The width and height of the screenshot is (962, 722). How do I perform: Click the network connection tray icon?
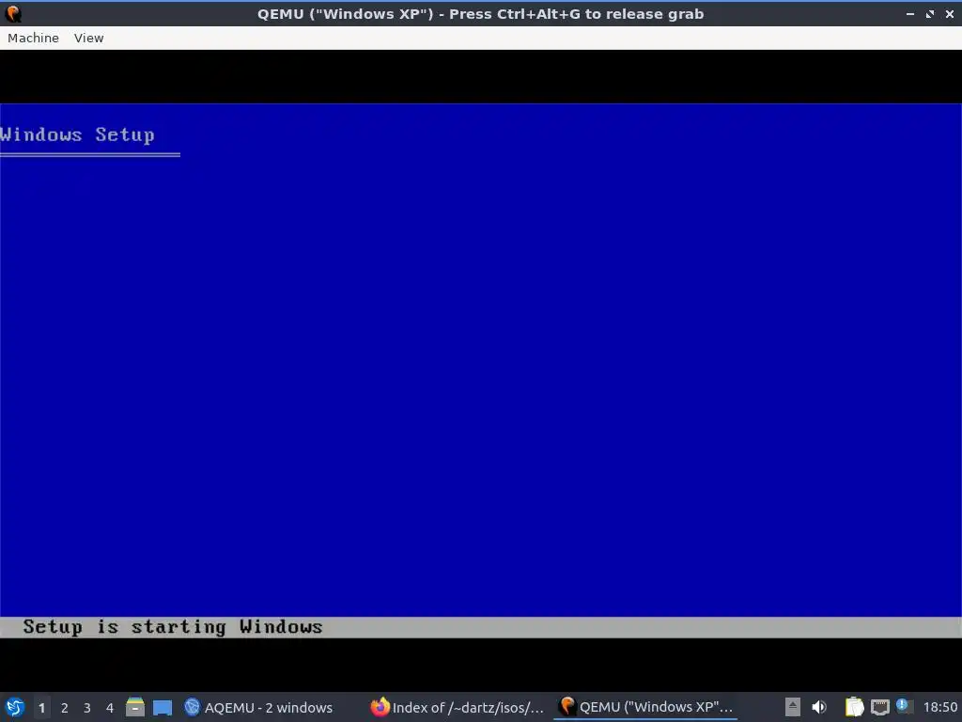click(x=879, y=707)
